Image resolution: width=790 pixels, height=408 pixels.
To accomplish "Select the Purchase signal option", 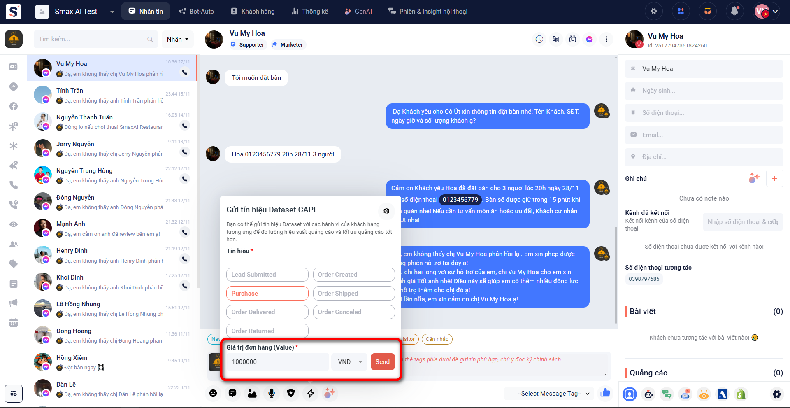I will [x=267, y=294].
